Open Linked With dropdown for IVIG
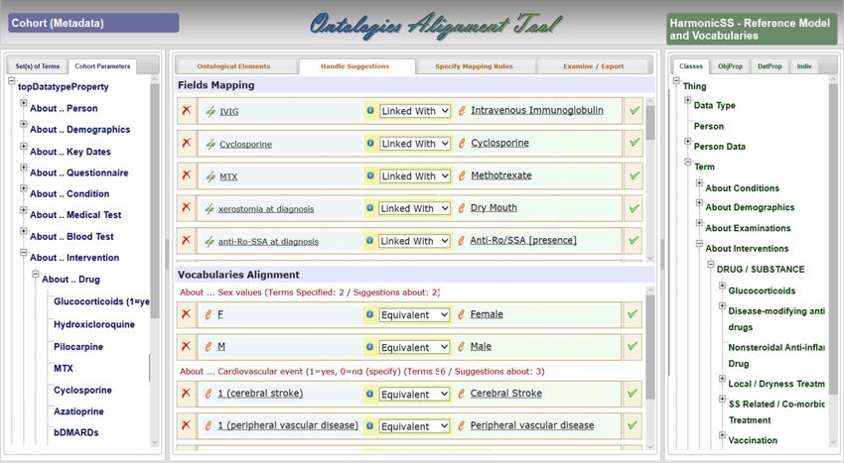 (415, 111)
